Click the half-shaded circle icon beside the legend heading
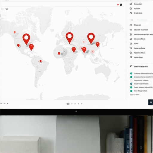 [131, 66]
